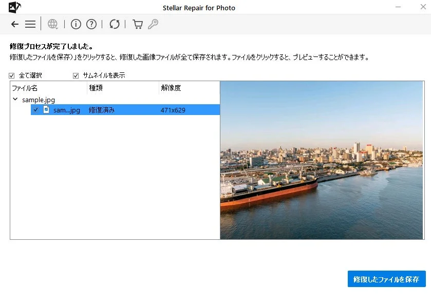Open the help question mark icon

[x=91, y=24]
